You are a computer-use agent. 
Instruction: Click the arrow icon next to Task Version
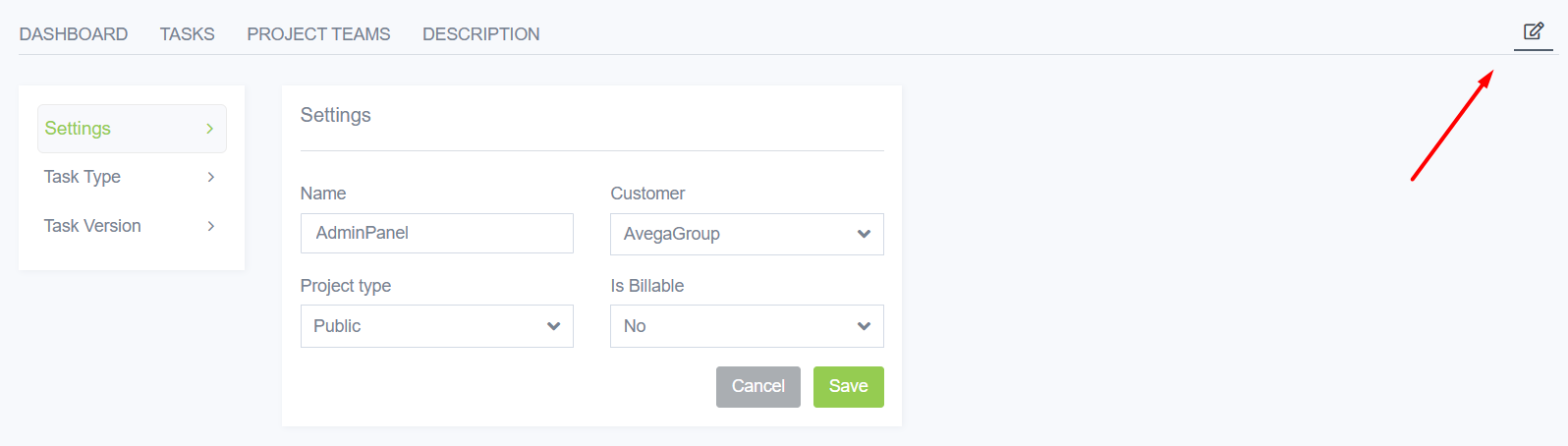(x=211, y=226)
